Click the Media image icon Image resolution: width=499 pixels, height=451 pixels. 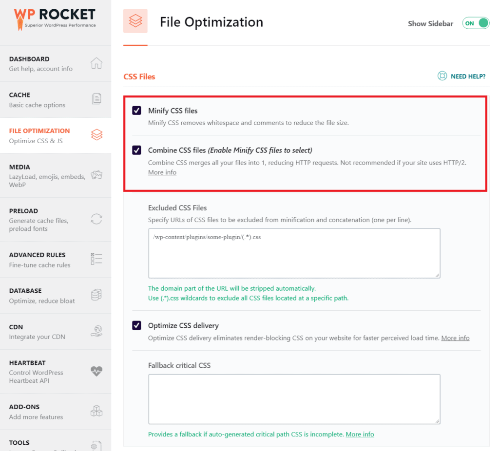96,175
